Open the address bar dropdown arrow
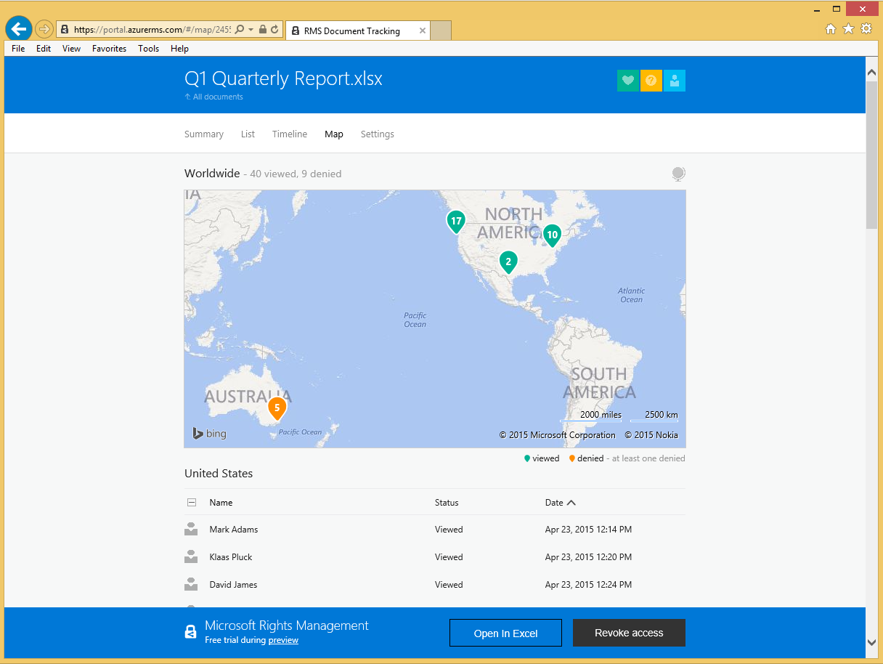The height and width of the screenshot is (664, 883). (x=251, y=30)
